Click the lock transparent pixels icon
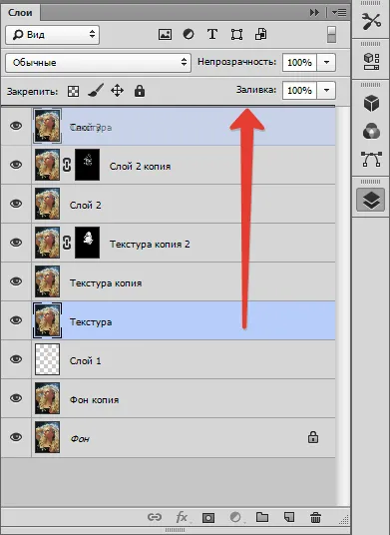 (73, 91)
